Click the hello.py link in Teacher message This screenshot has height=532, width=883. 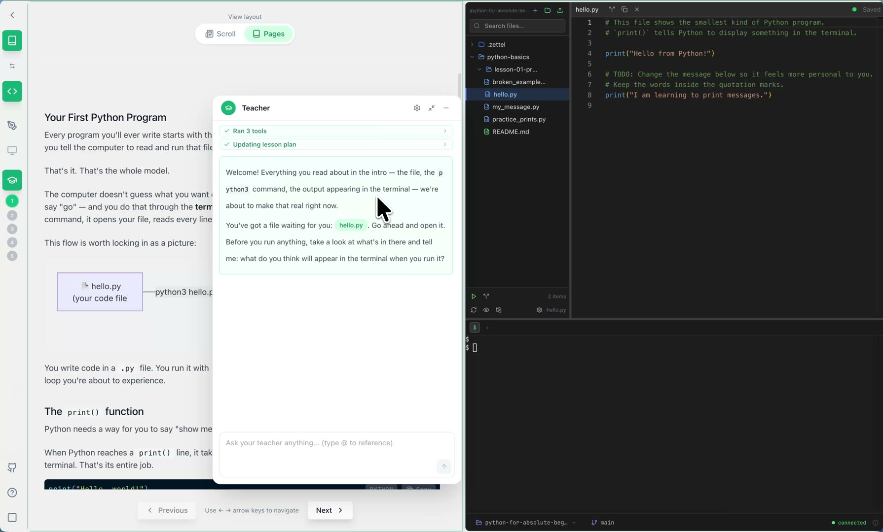351,226
